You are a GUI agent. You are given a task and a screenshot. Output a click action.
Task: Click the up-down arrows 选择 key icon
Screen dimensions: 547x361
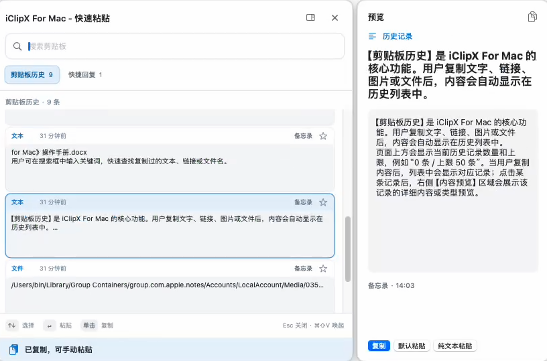tap(12, 325)
